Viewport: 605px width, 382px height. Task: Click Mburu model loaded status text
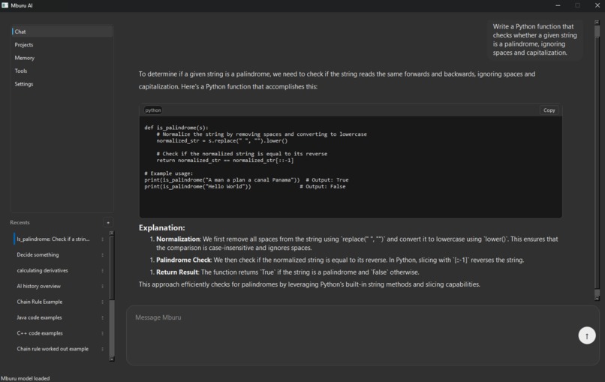click(x=26, y=378)
